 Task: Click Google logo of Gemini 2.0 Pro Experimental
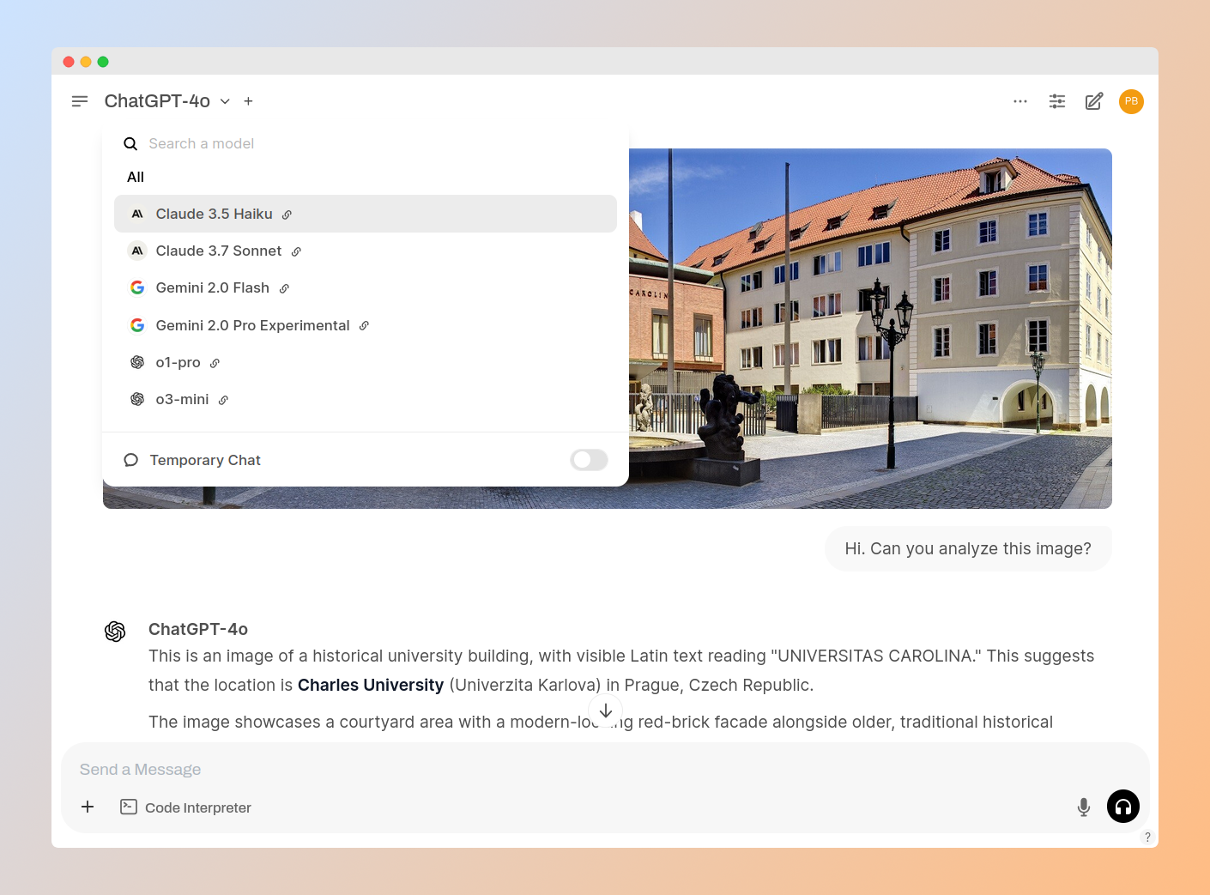point(137,325)
